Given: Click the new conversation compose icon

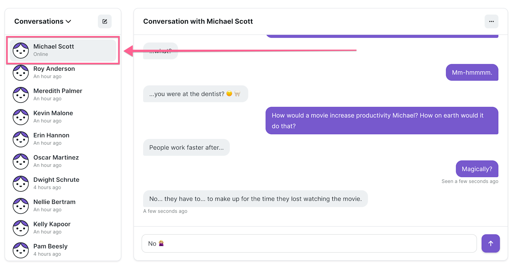Looking at the screenshot, I should [x=105, y=22].
